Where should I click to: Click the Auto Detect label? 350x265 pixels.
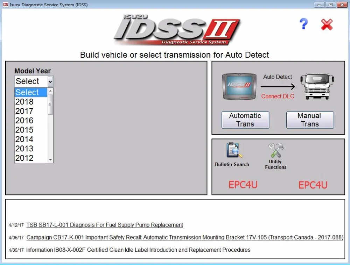pyautogui.click(x=278, y=77)
